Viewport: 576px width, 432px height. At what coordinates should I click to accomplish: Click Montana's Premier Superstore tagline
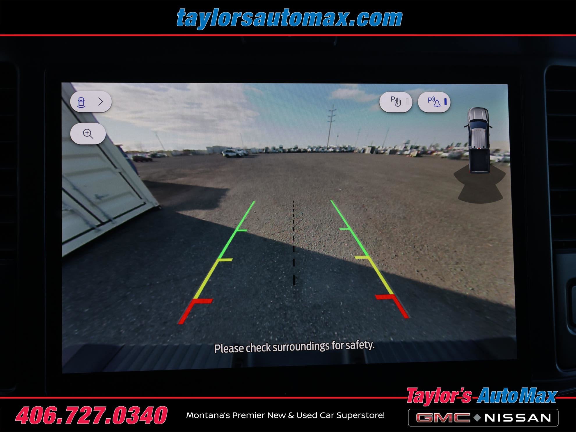pos(285,415)
